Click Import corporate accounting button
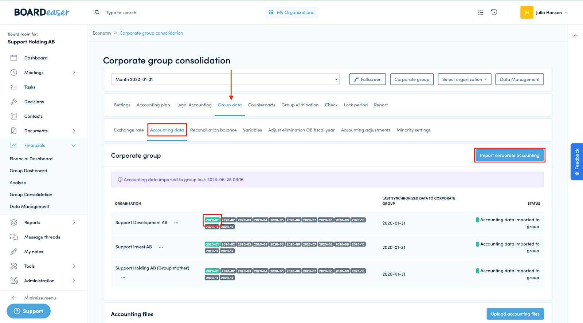583x323 pixels. pos(509,155)
